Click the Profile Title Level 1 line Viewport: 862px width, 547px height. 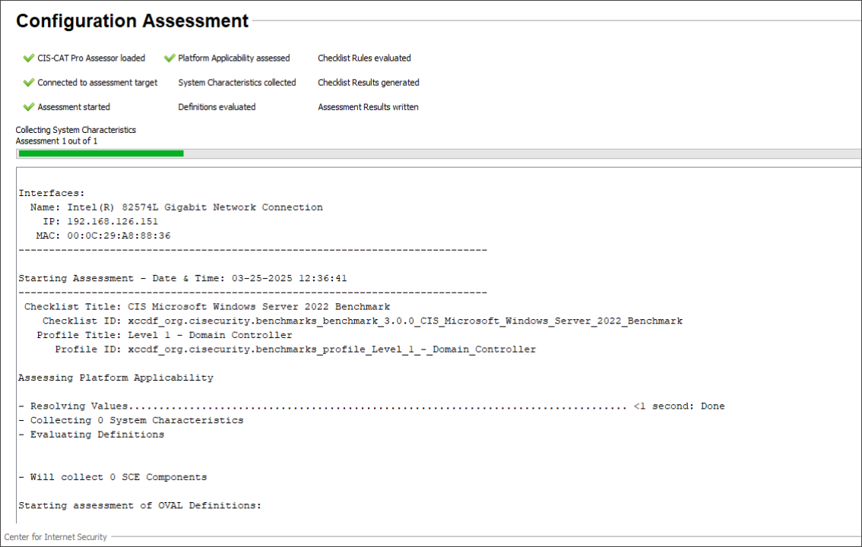tap(164, 335)
